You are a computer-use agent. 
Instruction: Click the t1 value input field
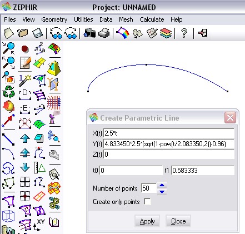(203, 170)
